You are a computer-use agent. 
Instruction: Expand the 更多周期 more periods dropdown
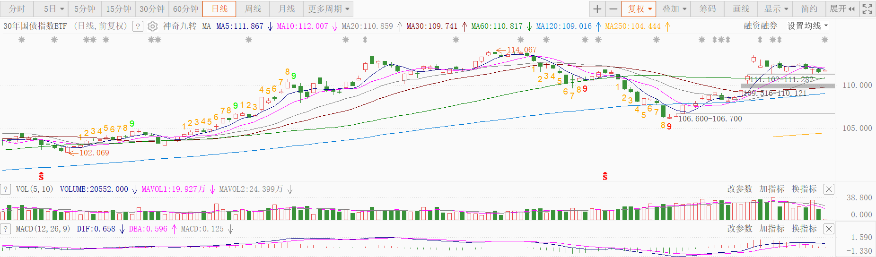328,9
